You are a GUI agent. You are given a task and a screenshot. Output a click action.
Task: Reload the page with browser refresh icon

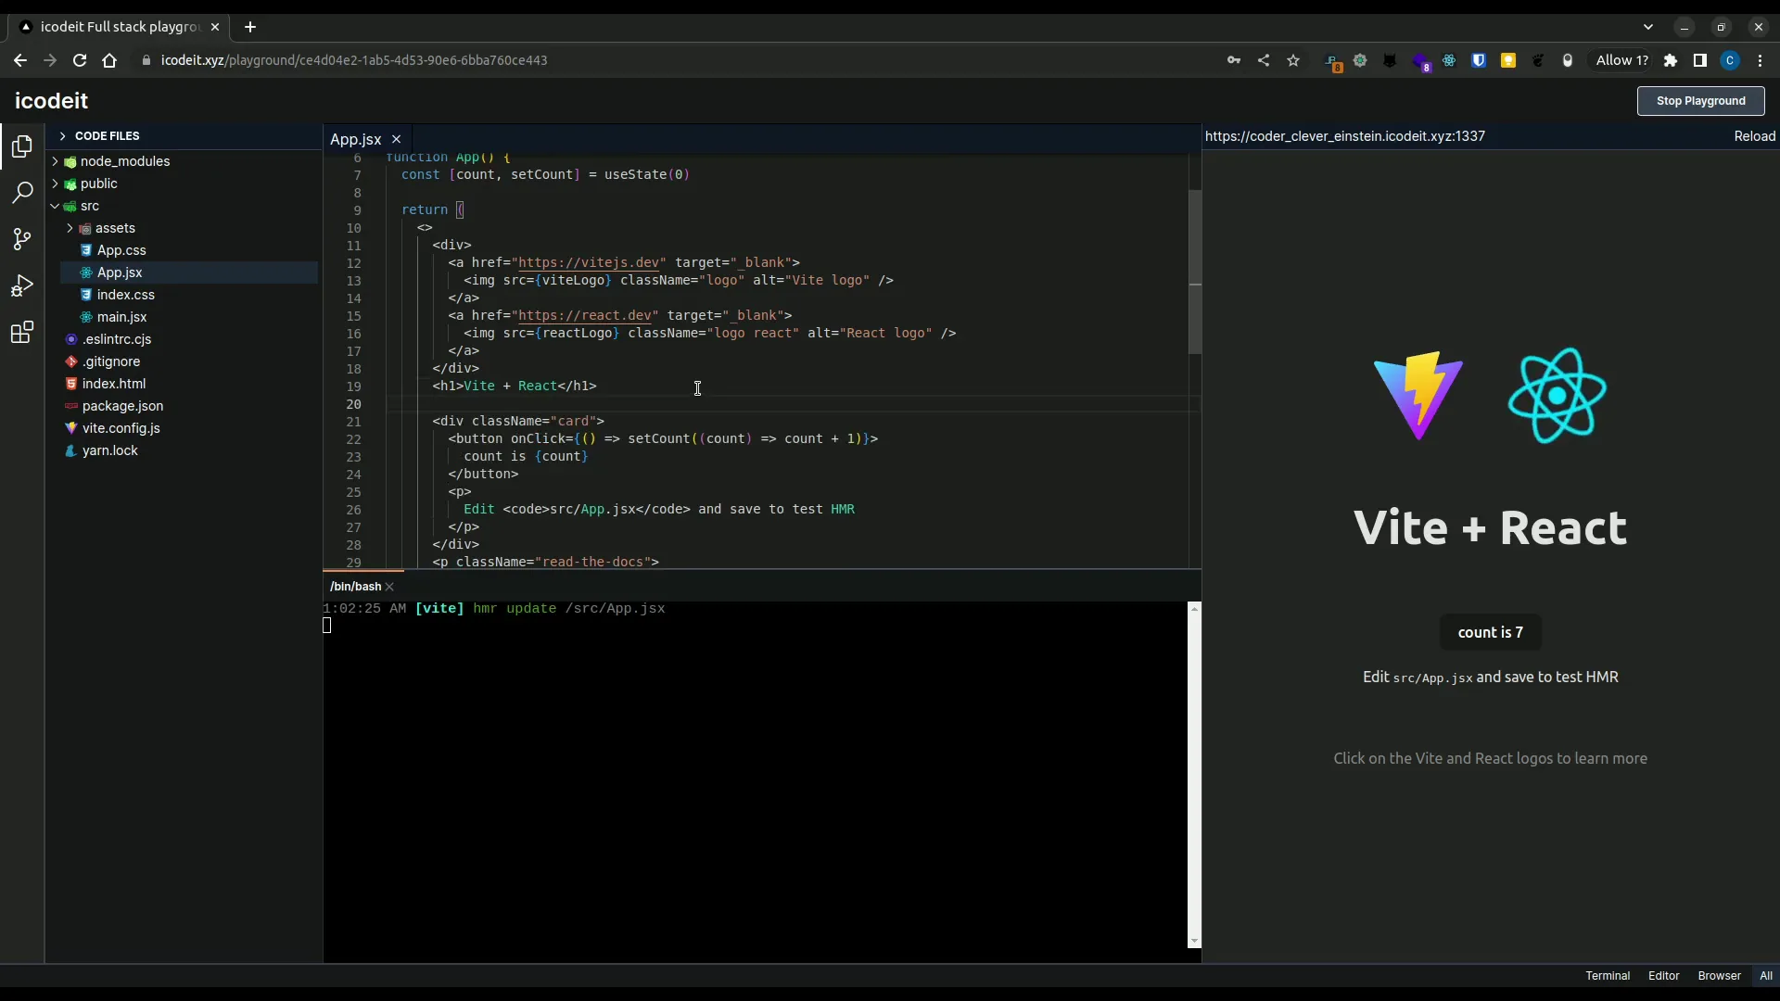(x=80, y=60)
